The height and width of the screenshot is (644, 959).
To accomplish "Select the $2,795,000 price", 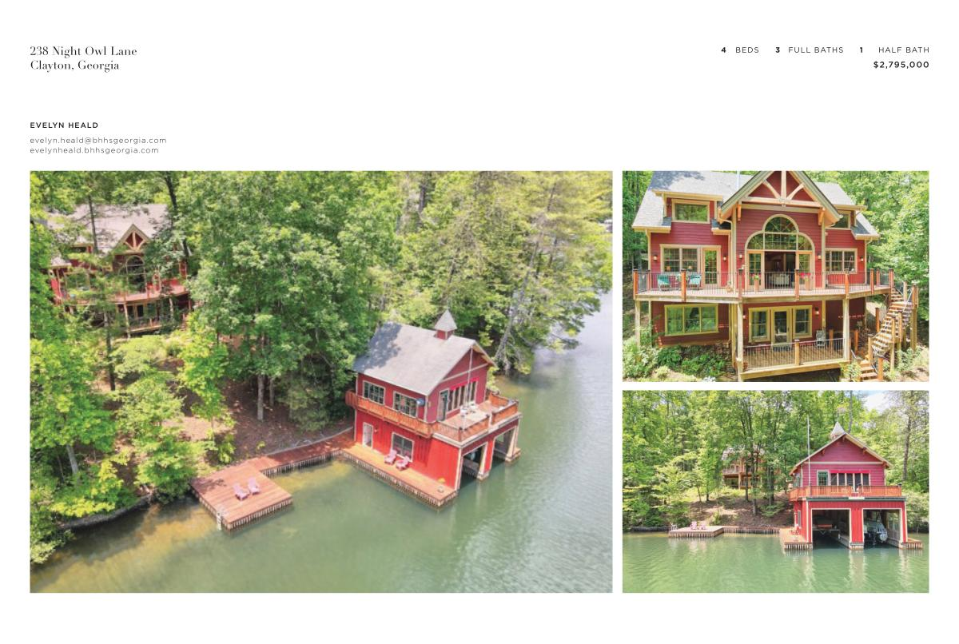I will [901, 65].
